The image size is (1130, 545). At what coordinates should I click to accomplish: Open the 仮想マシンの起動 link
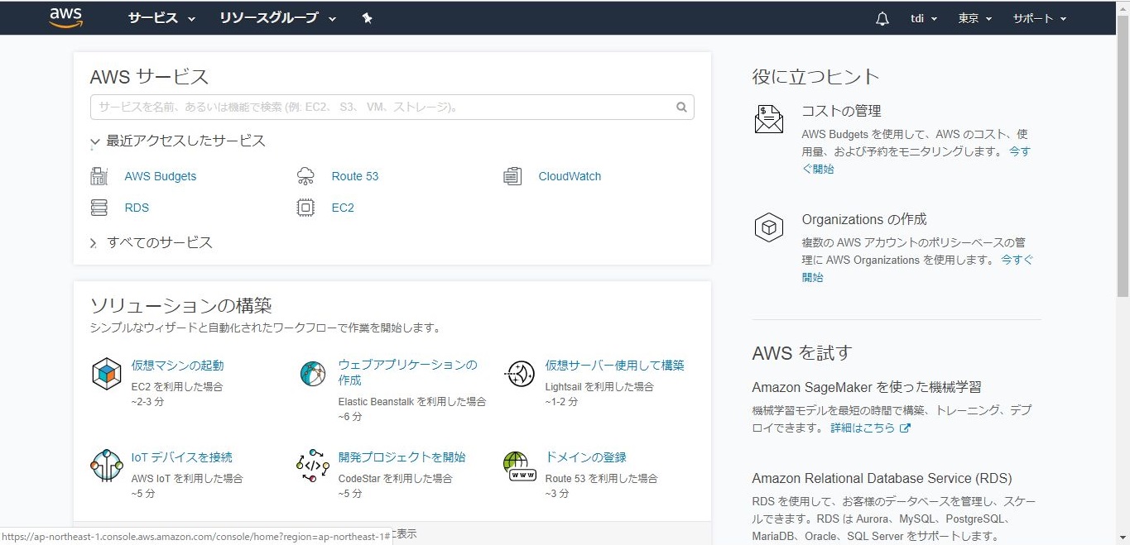(x=177, y=366)
